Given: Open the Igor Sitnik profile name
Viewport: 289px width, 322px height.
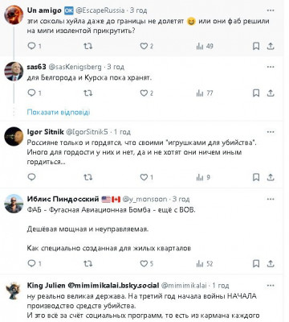Looking at the screenshot, I should [45, 132].
